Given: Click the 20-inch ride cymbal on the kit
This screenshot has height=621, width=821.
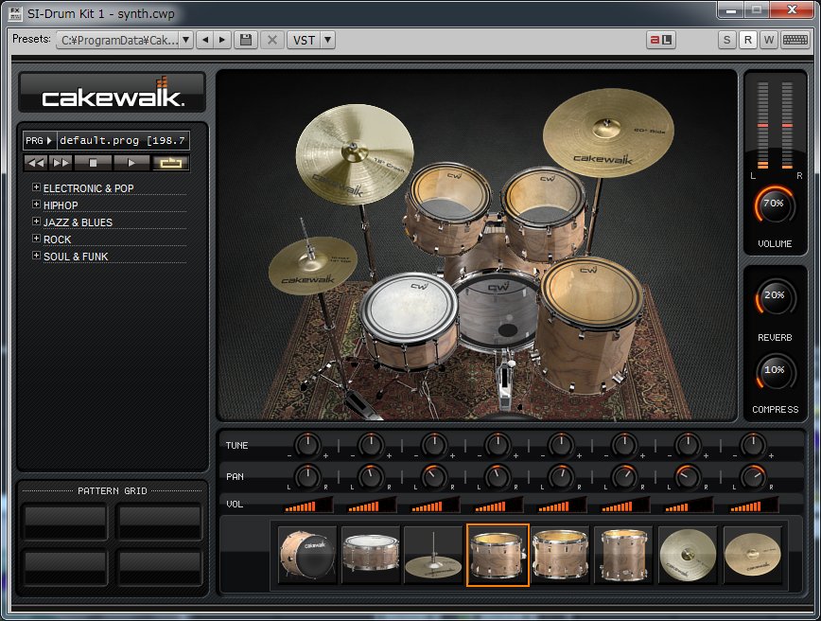Looking at the screenshot, I should pyautogui.click(x=608, y=133).
